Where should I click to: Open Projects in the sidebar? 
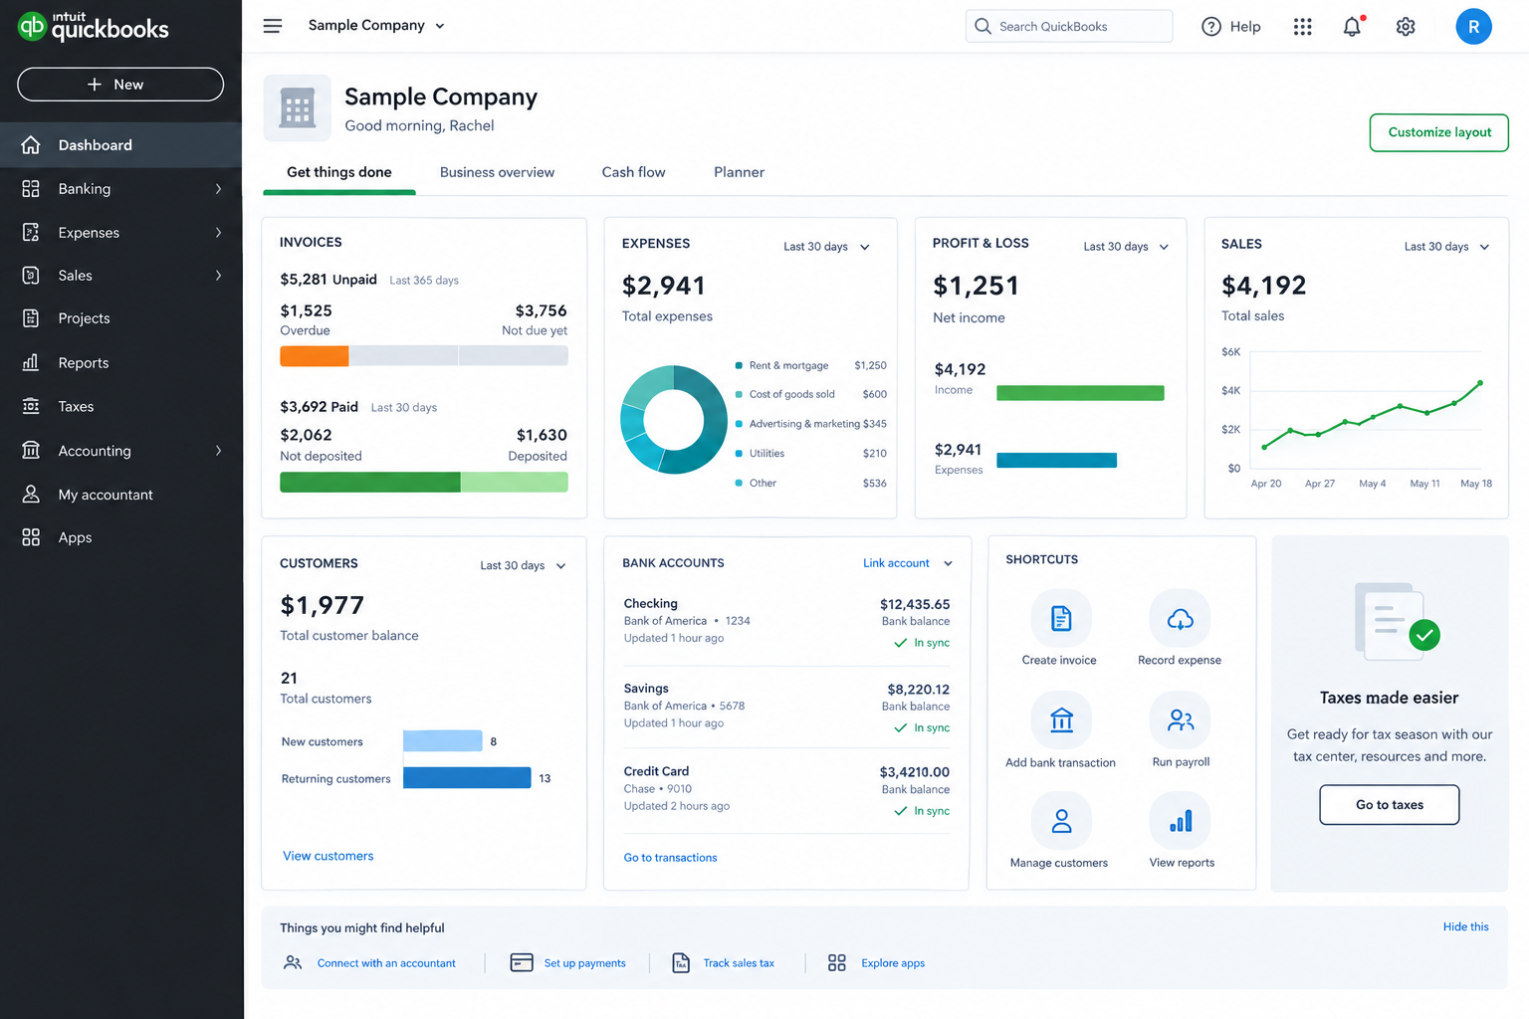[x=120, y=318]
